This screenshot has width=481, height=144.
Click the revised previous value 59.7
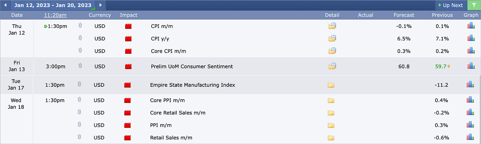(441, 66)
